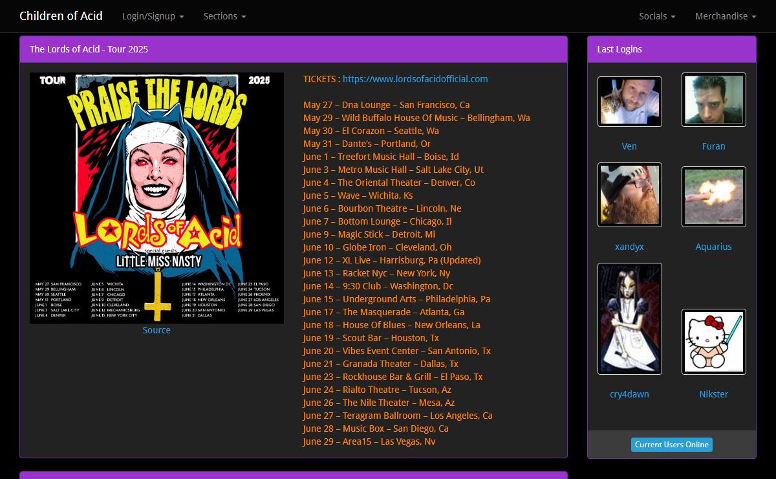Open Aquarius's profile name link

714,247
